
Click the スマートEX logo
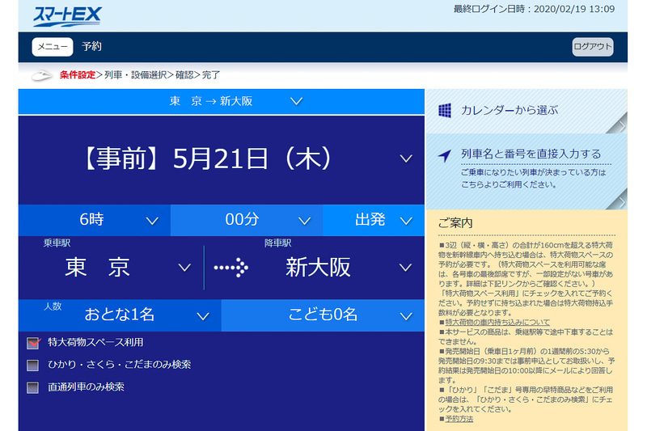point(67,16)
